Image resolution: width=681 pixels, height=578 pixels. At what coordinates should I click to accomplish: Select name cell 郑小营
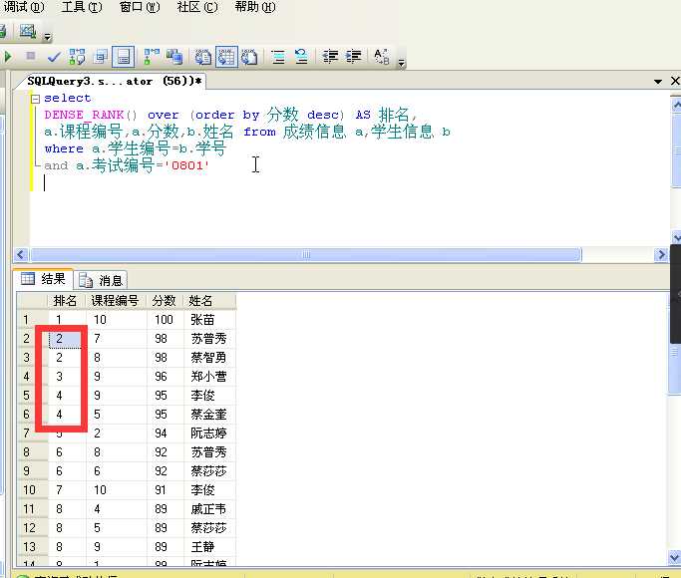(x=209, y=377)
